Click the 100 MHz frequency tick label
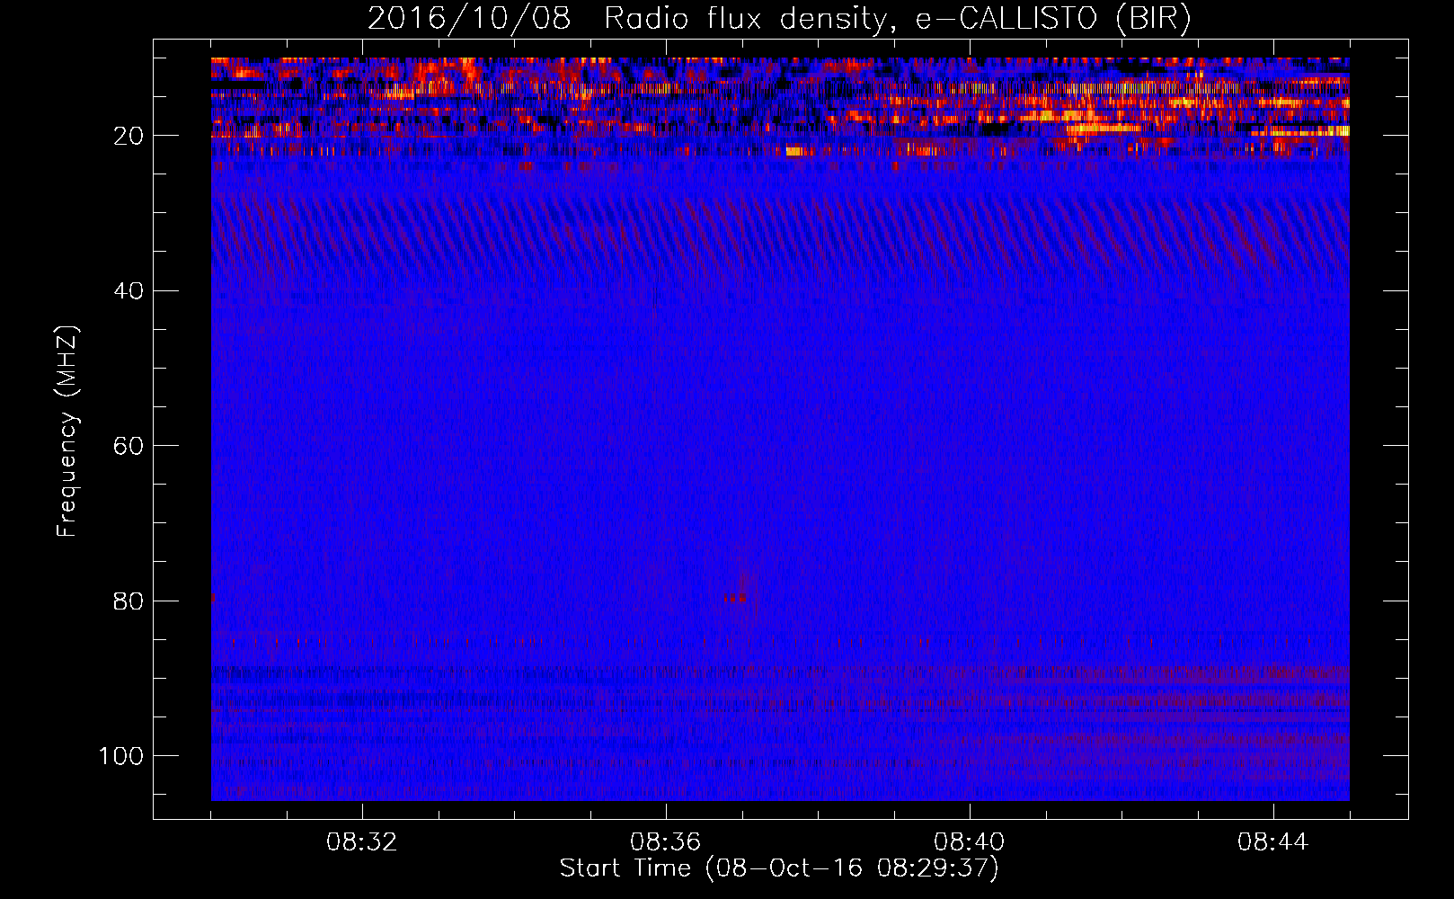The image size is (1454, 899). tap(121, 756)
